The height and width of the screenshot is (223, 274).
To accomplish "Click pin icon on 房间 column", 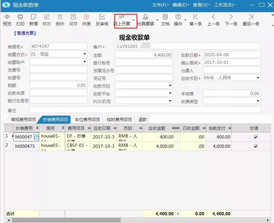I will (x=63, y=128).
